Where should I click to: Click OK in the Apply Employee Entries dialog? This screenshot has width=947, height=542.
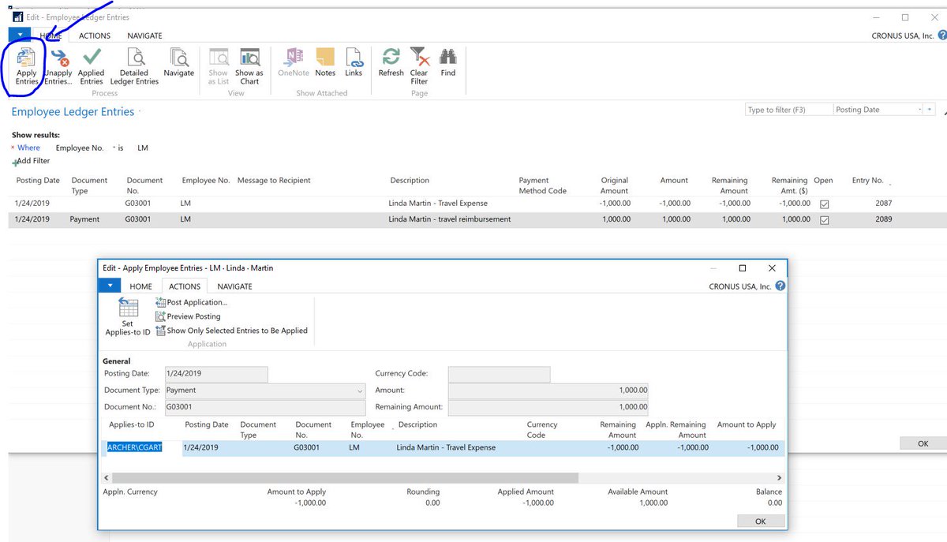761,521
